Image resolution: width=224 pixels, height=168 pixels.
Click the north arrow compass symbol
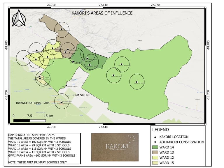pyautogui.click(x=19, y=18)
